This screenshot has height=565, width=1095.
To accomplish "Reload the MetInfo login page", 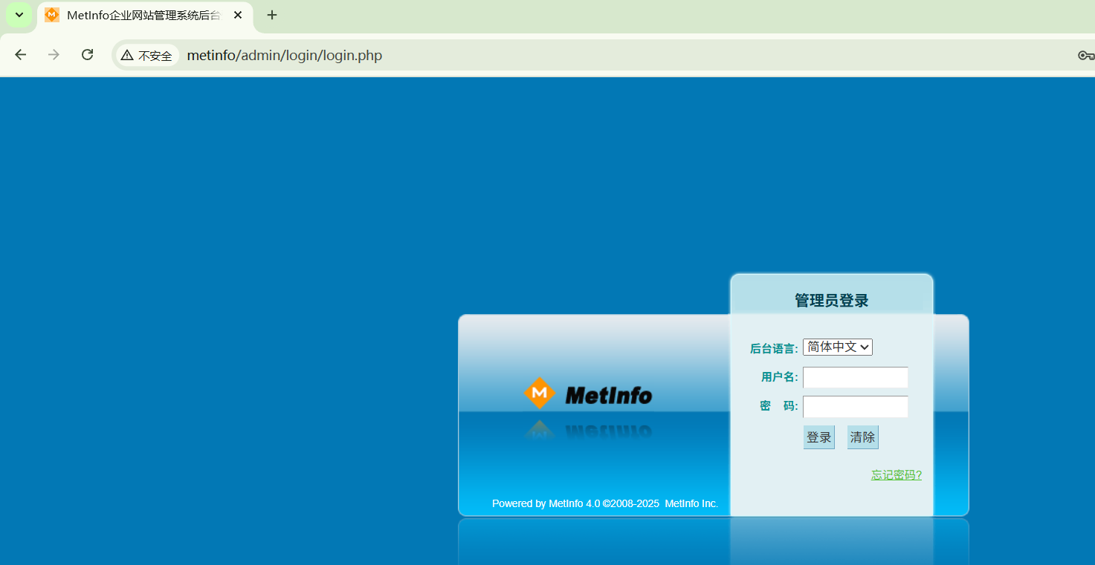I will (x=87, y=55).
